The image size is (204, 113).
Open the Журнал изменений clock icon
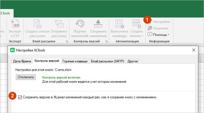coord(80,24)
